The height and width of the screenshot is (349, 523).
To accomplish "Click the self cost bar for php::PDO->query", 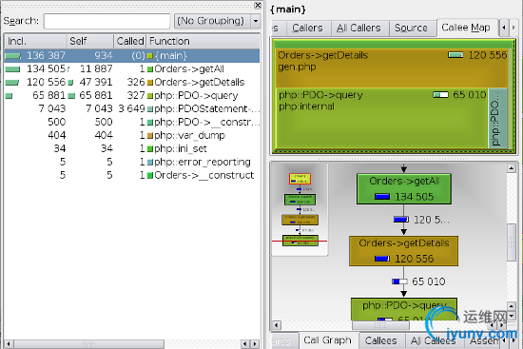I will (71, 96).
